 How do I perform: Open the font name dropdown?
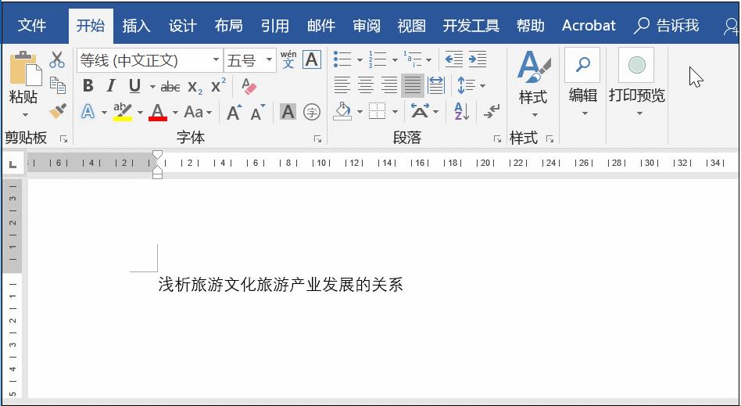coord(216,60)
